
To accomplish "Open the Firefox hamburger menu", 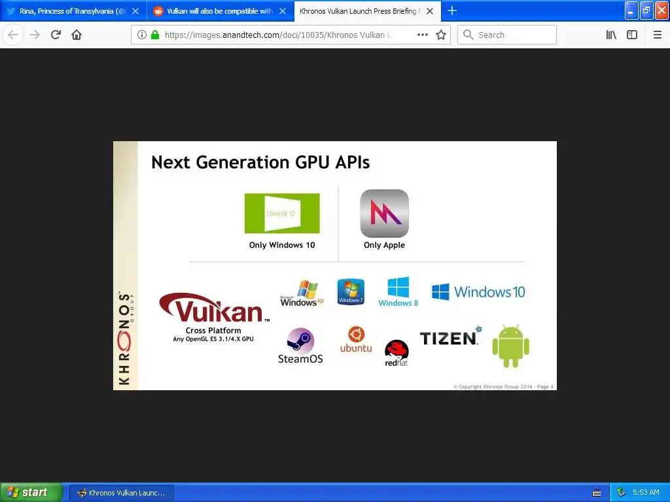I will (657, 35).
